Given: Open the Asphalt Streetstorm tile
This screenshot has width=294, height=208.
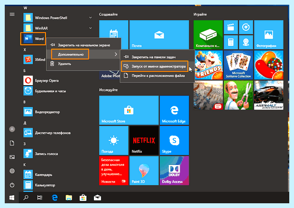Looking at the screenshot, I should pyautogui.click(x=269, y=95).
